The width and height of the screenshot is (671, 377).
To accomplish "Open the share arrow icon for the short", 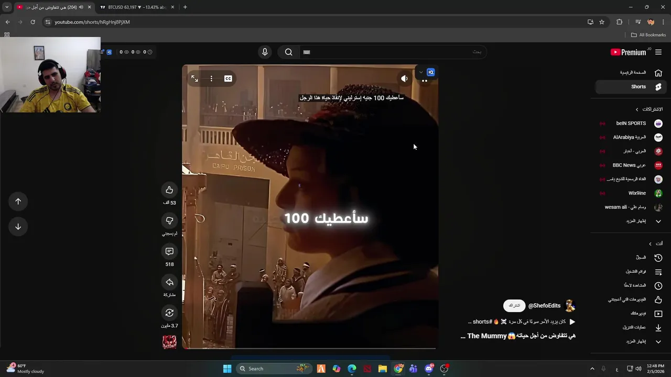I will pos(169,282).
